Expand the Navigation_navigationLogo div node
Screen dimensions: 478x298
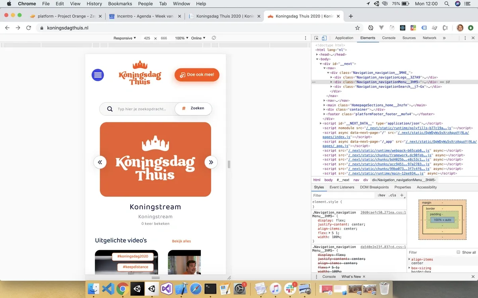(x=331, y=77)
